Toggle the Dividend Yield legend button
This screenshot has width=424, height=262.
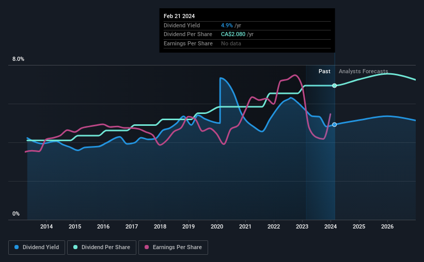click(x=37, y=248)
